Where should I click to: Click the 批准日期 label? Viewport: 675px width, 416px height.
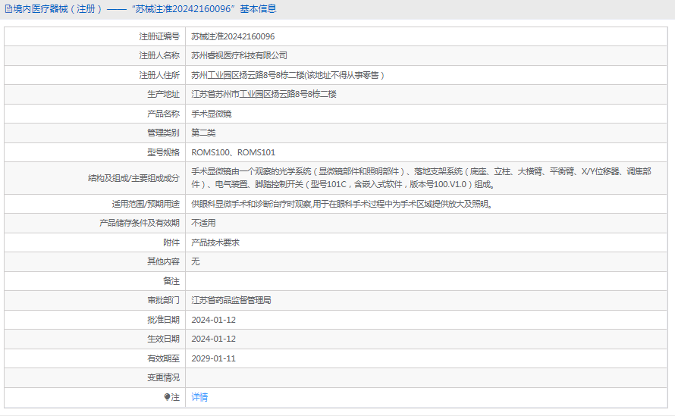coord(163,320)
